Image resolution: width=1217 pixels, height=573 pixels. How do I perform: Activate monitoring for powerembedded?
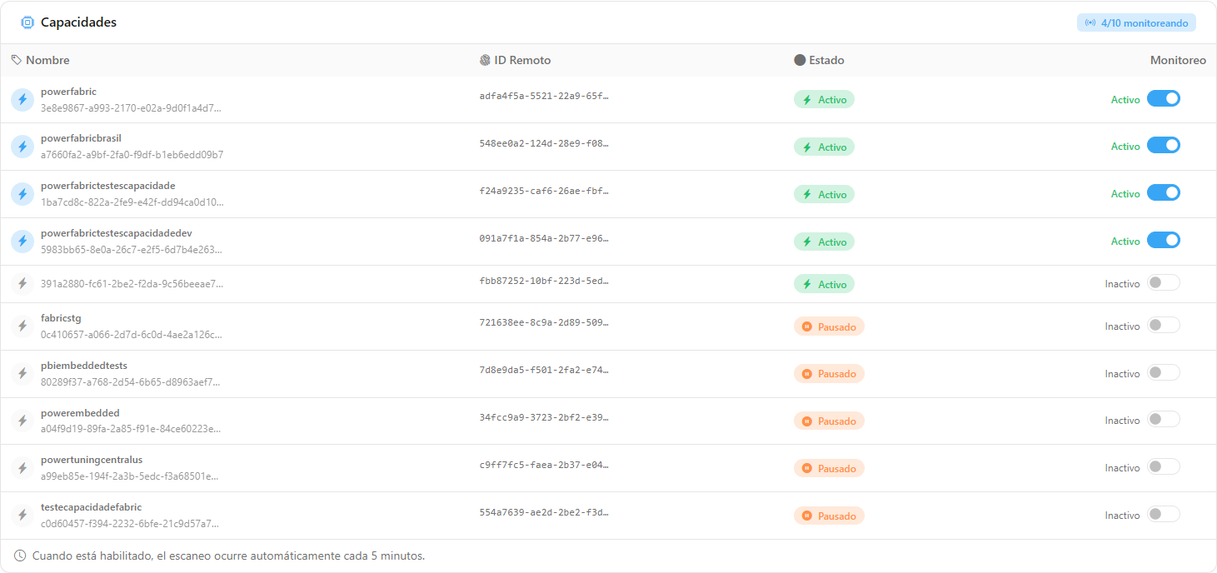pyautogui.click(x=1164, y=419)
